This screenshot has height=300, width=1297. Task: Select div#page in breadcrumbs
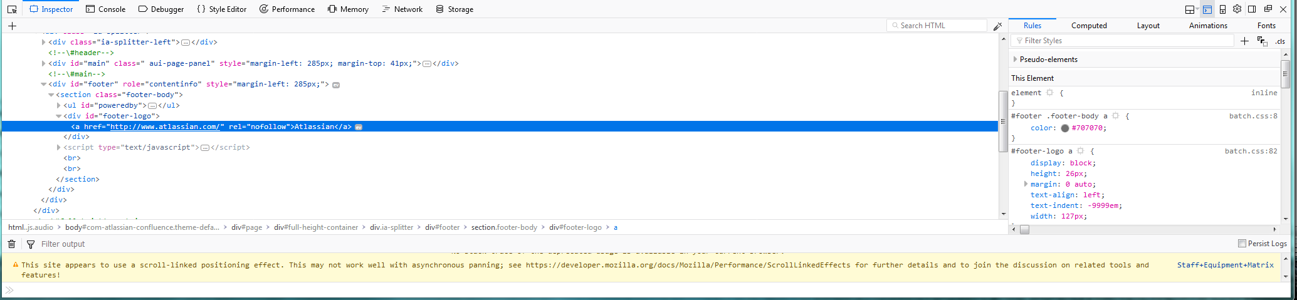[x=246, y=227]
